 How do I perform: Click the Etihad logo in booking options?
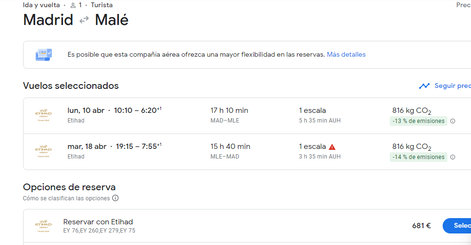coord(44,226)
